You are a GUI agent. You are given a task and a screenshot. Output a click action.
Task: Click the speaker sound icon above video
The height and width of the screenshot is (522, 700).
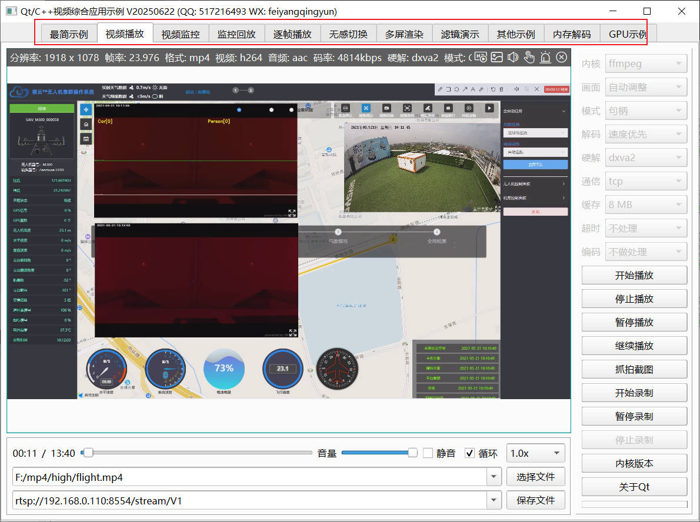(x=513, y=57)
